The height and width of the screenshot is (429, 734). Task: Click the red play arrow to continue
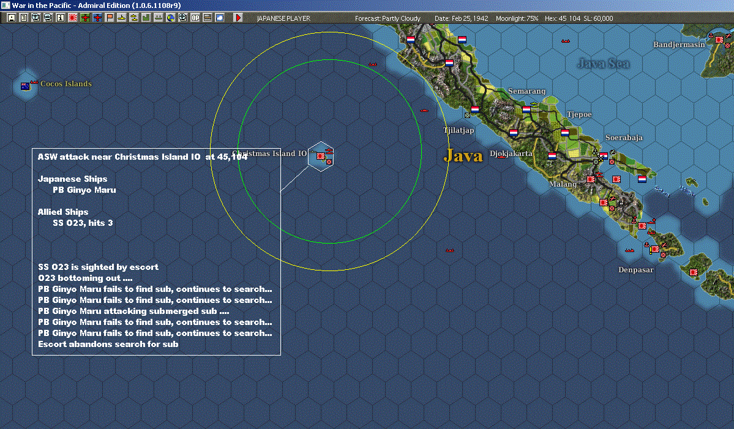[238, 18]
